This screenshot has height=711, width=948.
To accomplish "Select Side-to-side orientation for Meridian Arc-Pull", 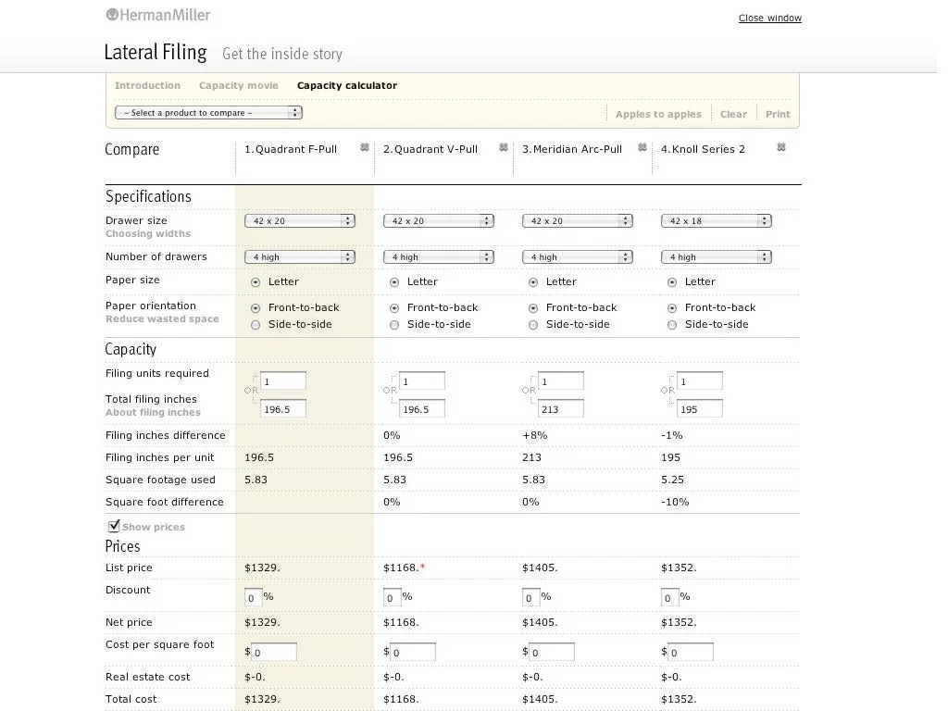I will (533, 325).
